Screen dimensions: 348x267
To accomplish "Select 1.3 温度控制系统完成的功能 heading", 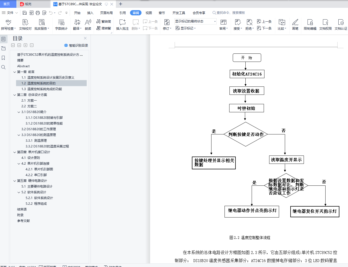I will (x=42, y=89).
